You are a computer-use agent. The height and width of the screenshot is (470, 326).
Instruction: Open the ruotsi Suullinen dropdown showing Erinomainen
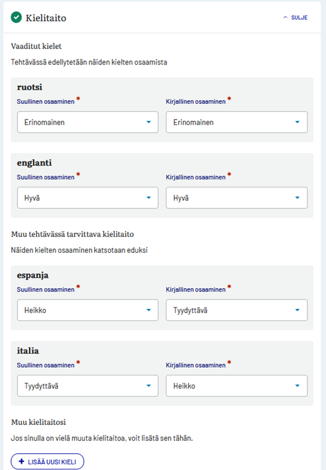tap(88, 122)
